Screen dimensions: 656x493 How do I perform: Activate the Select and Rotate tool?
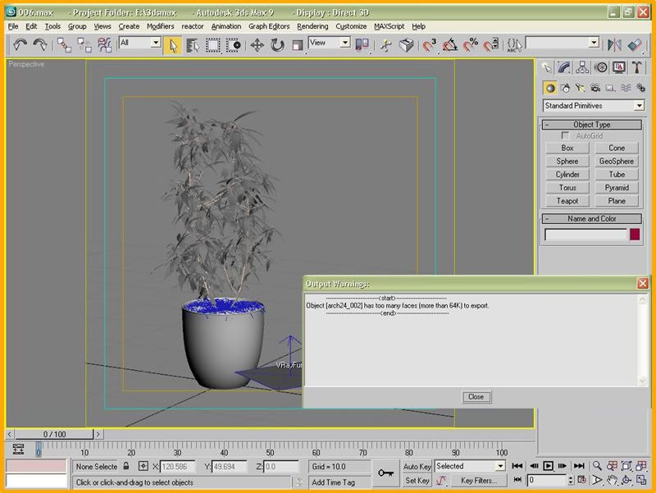[x=277, y=45]
